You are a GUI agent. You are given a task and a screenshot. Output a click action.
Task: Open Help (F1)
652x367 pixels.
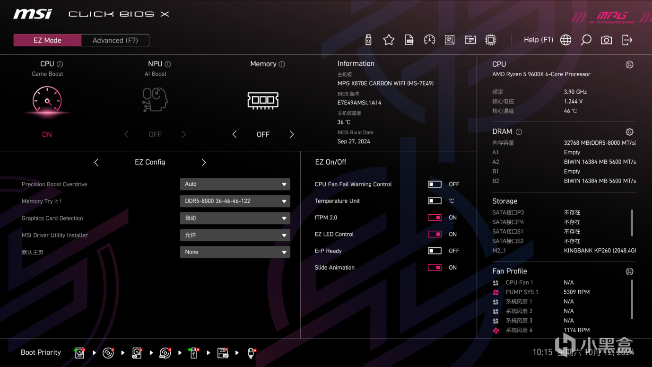pyautogui.click(x=539, y=40)
